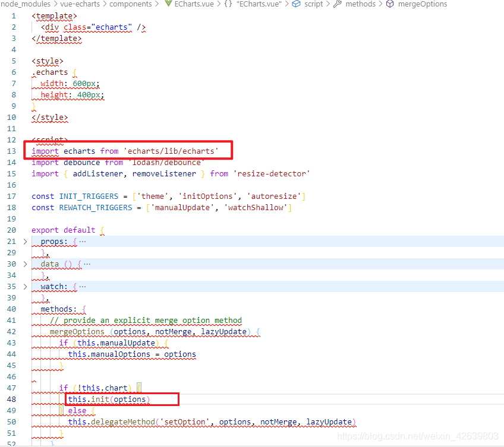
Task: Click the mergeOptions method definition
Action: 77,331
